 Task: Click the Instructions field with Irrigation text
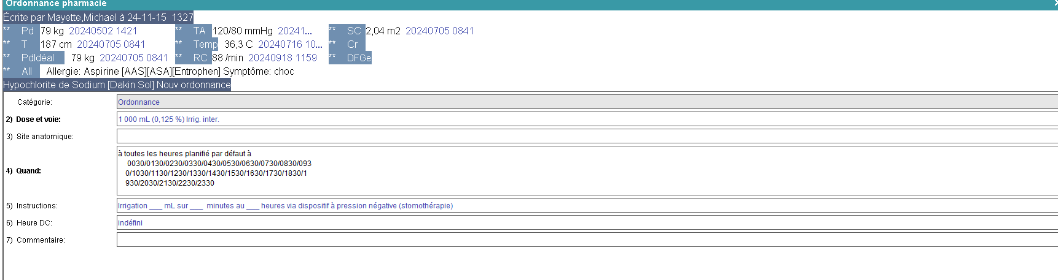coord(587,206)
